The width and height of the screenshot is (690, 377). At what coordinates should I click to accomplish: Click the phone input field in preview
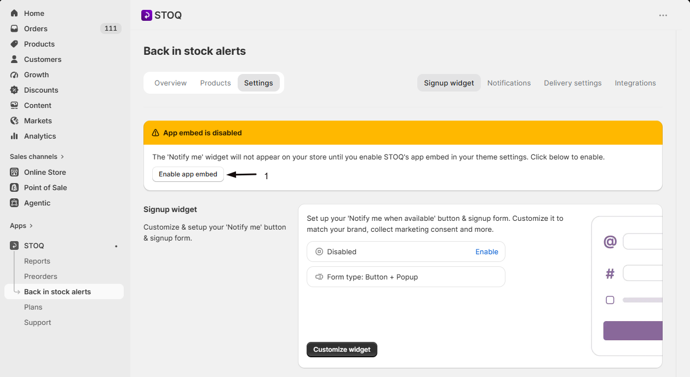point(643,273)
